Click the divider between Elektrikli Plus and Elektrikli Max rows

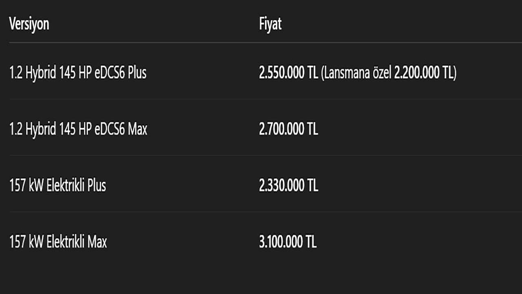[x=261, y=212]
